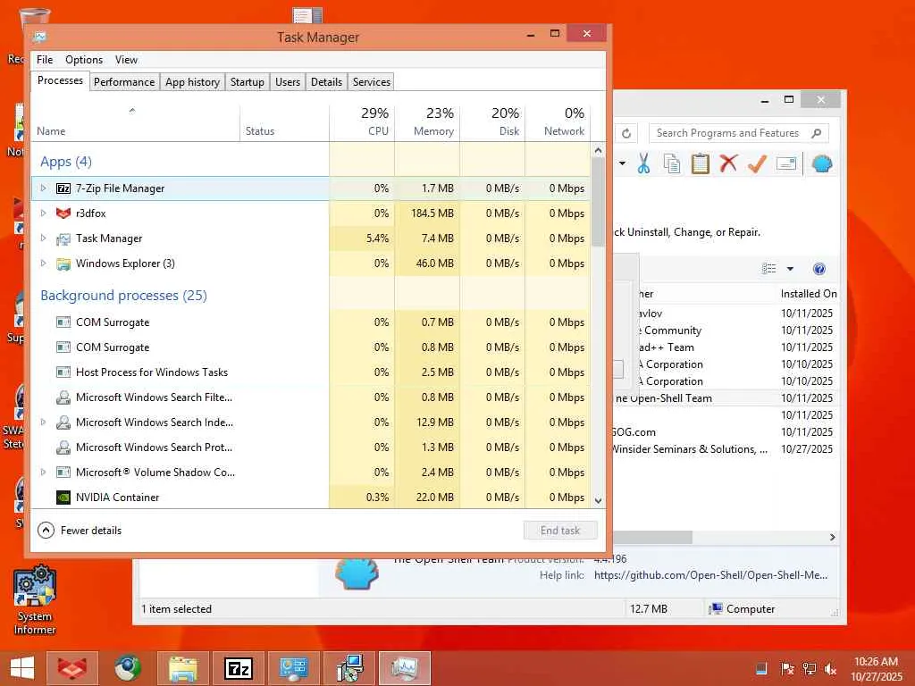Open the view options dropdown arrow
This screenshot has height=686, width=915.
790,269
